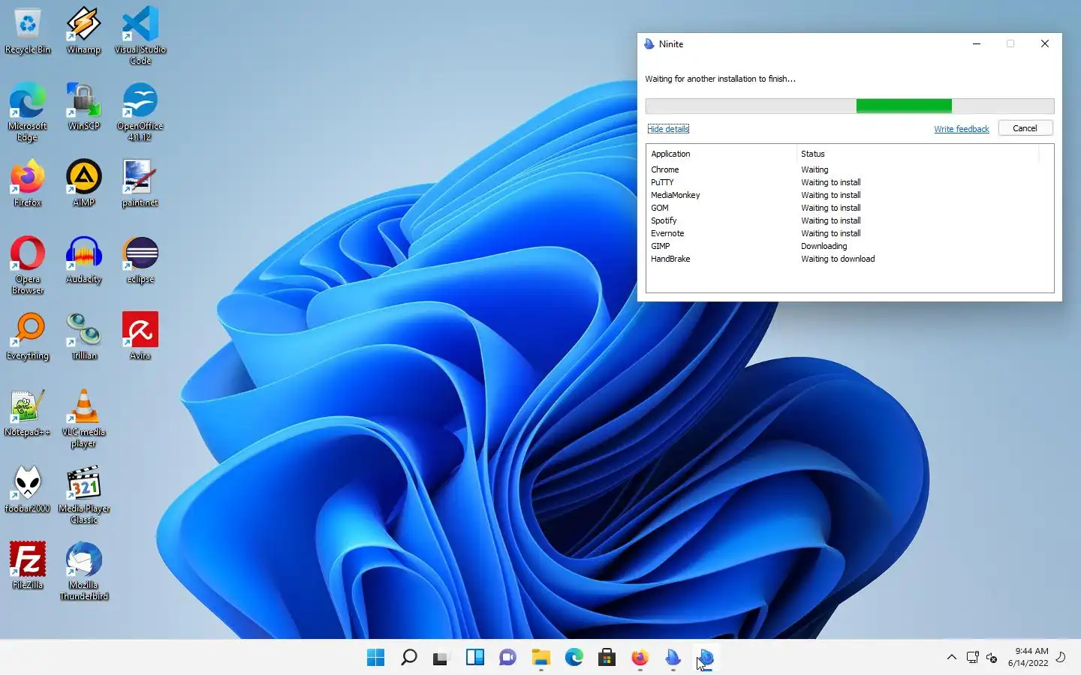This screenshot has width=1081, height=675.
Task: Open the Windows Start menu
Action: [x=376, y=658]
